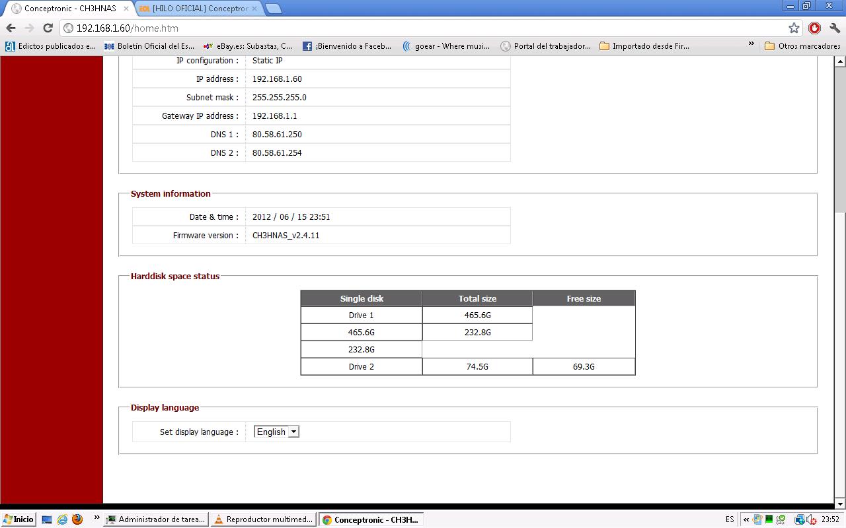Click the browser forward arrow
This screenshot has height=528, width=846.
click(29, 28)
